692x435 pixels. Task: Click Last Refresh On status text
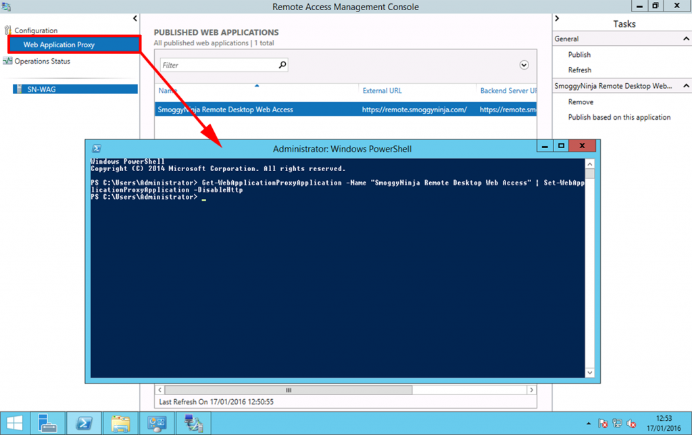(216, 402)
